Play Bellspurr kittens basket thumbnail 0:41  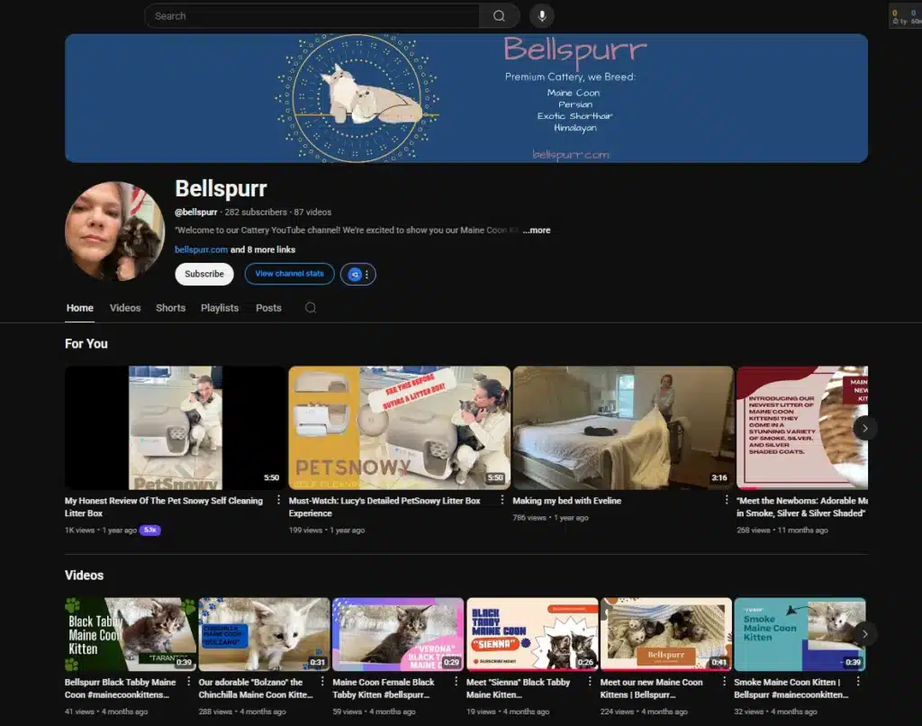tap(666, 634)
